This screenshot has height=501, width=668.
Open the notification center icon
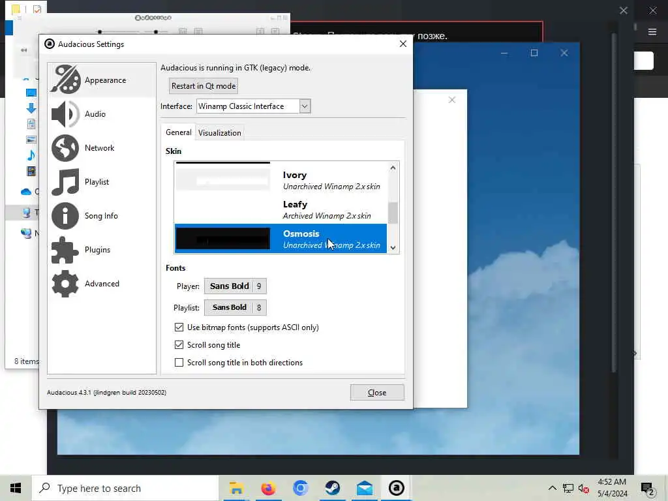point(648,489)
